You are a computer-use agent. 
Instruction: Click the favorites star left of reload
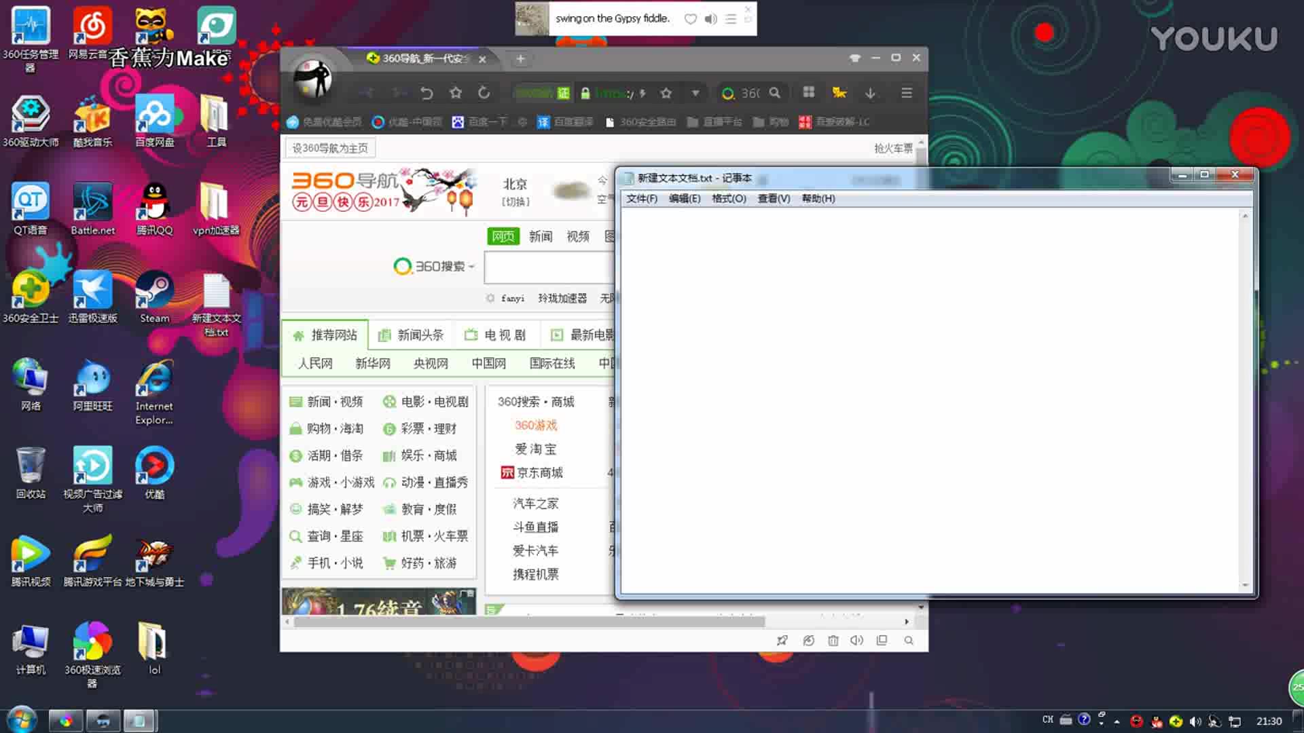click(456, 93)
